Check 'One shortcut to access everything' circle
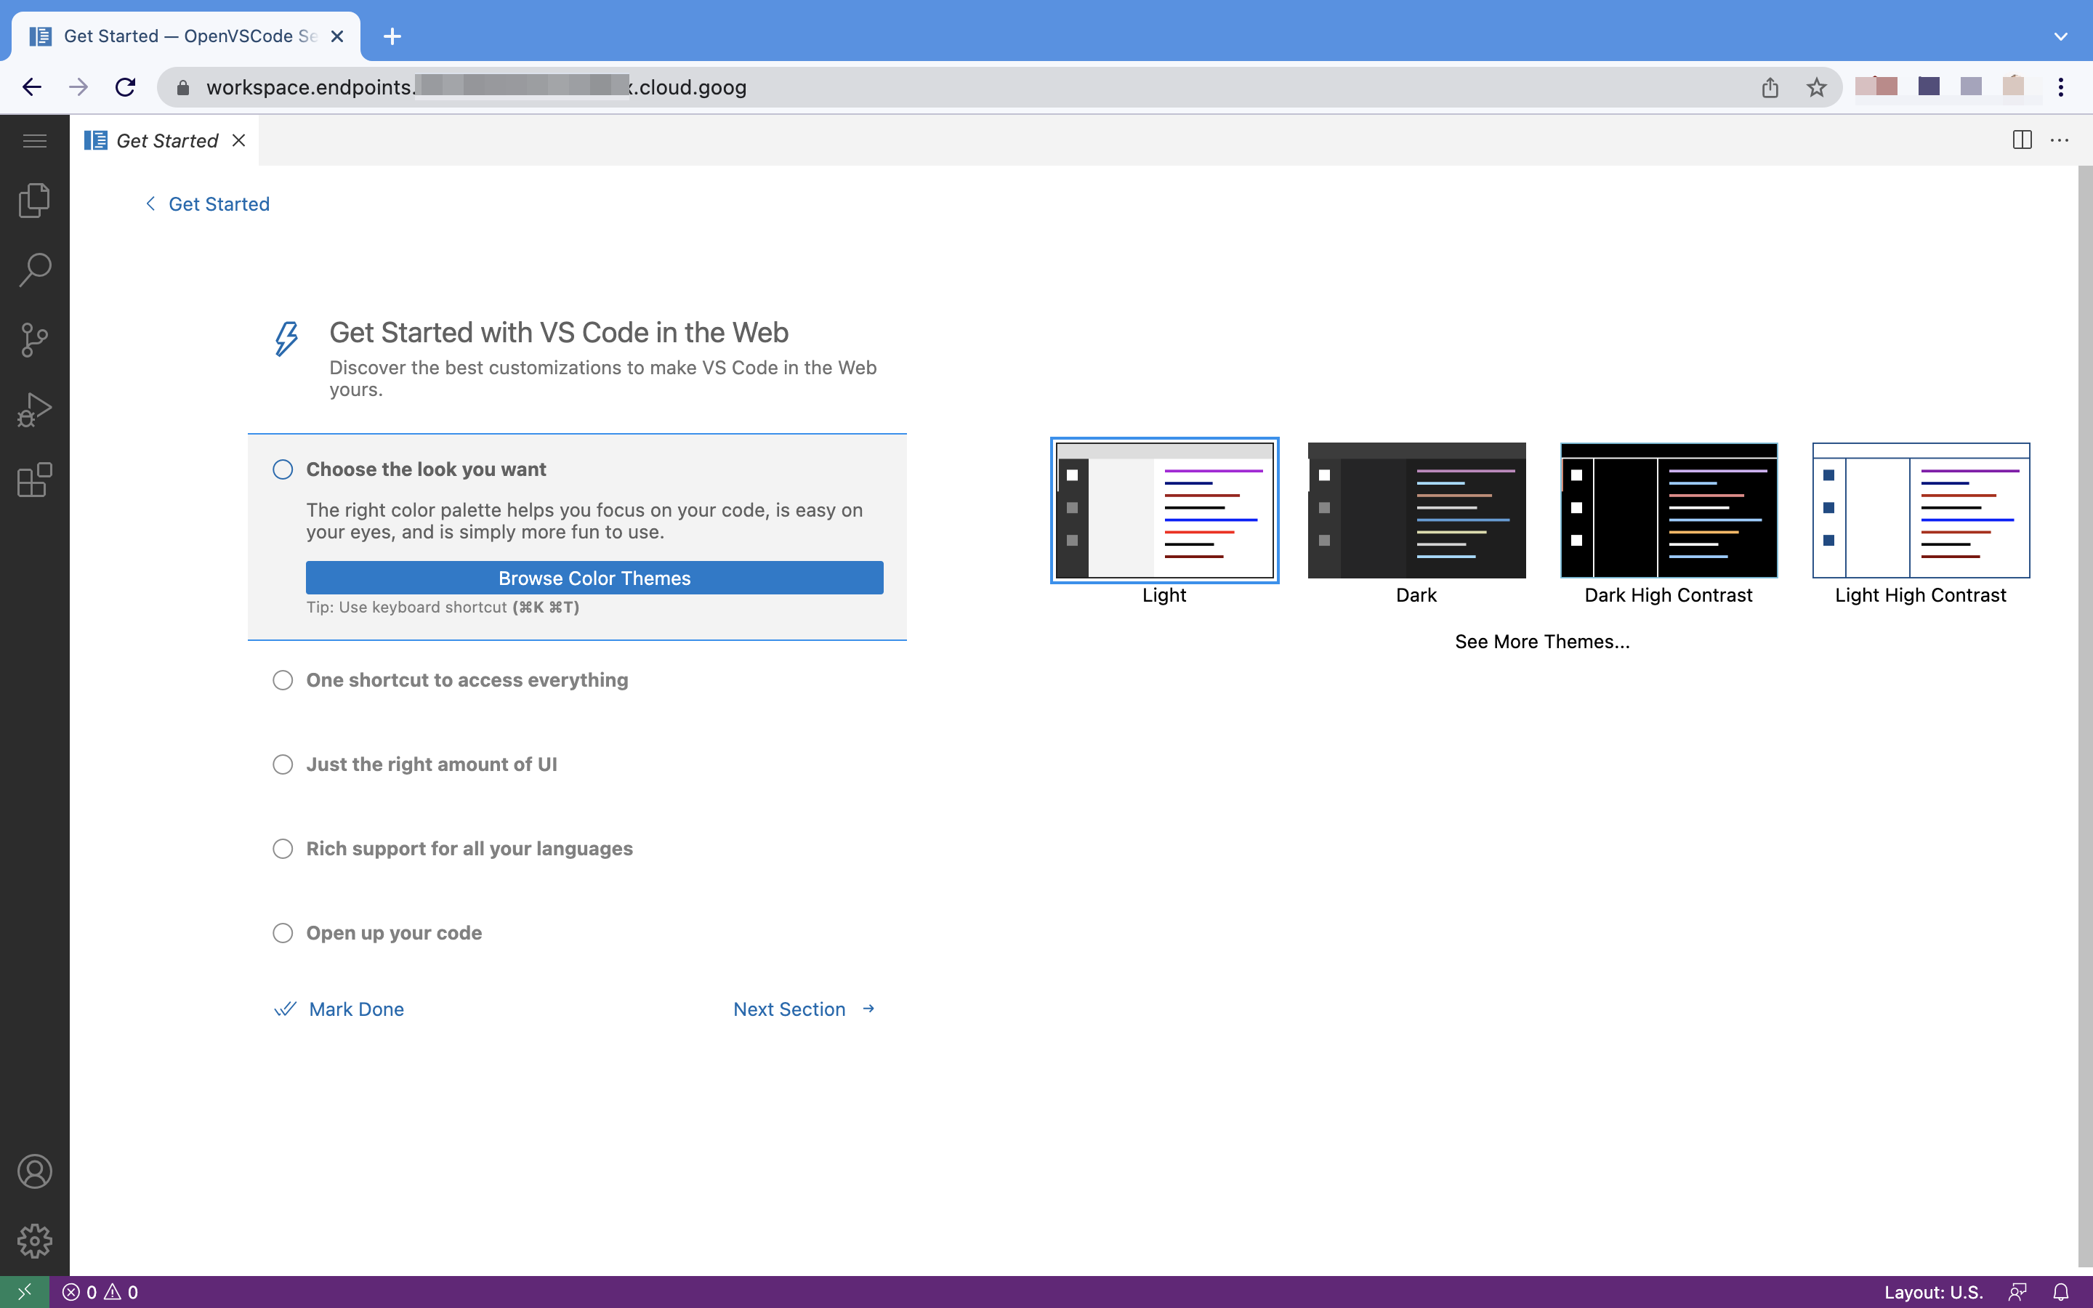This screenshot has width=2093, height=1308. pos(283,680)
